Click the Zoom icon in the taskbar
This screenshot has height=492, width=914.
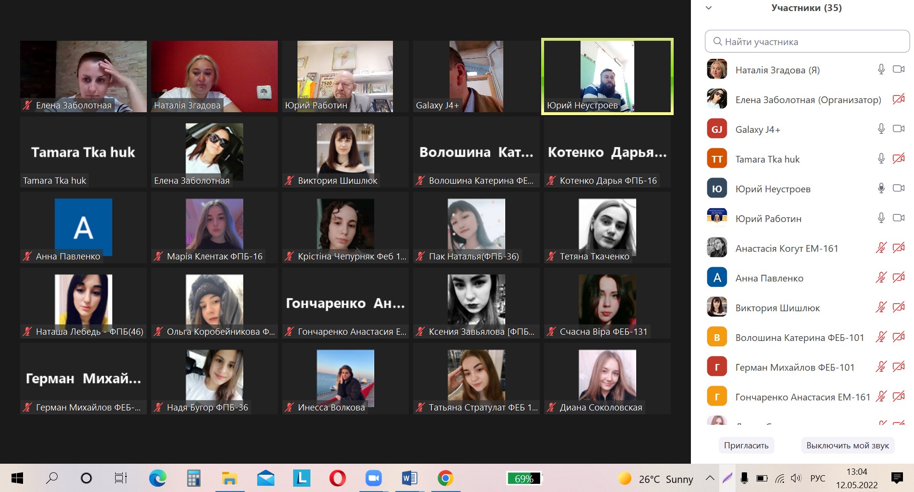pos(373,478)
